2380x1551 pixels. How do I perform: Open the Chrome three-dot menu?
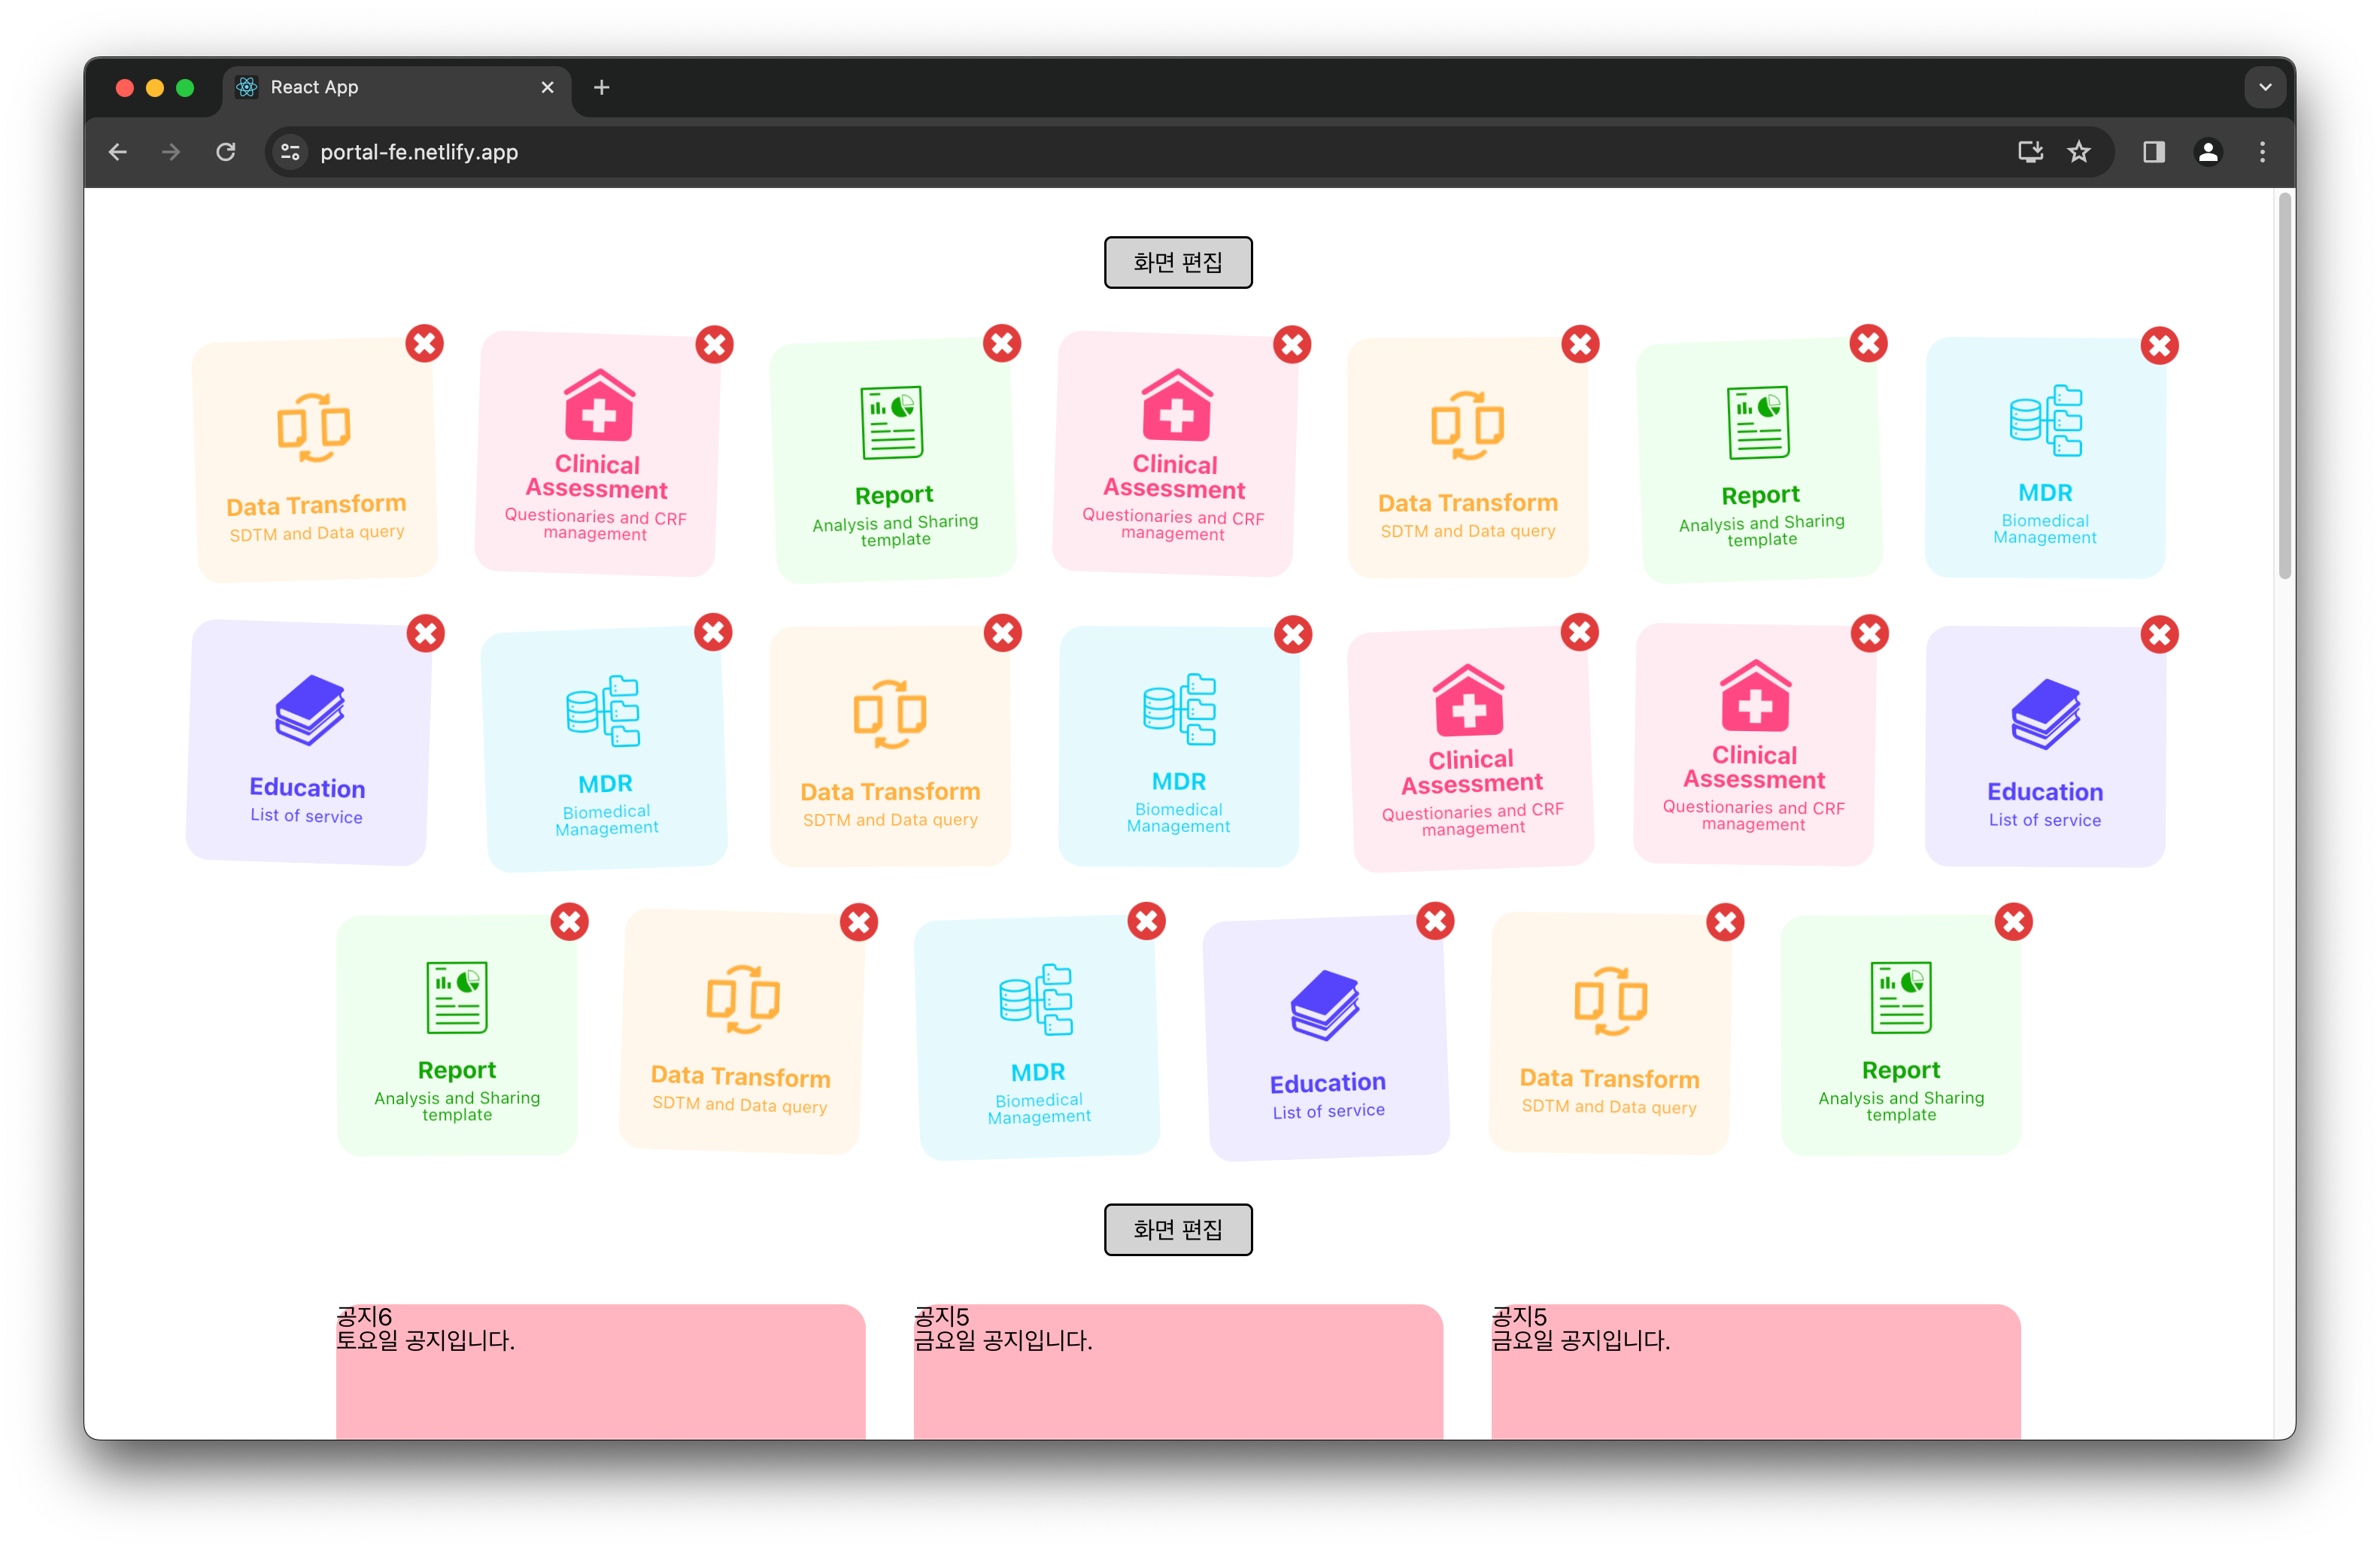click(x=2262, y=152)
